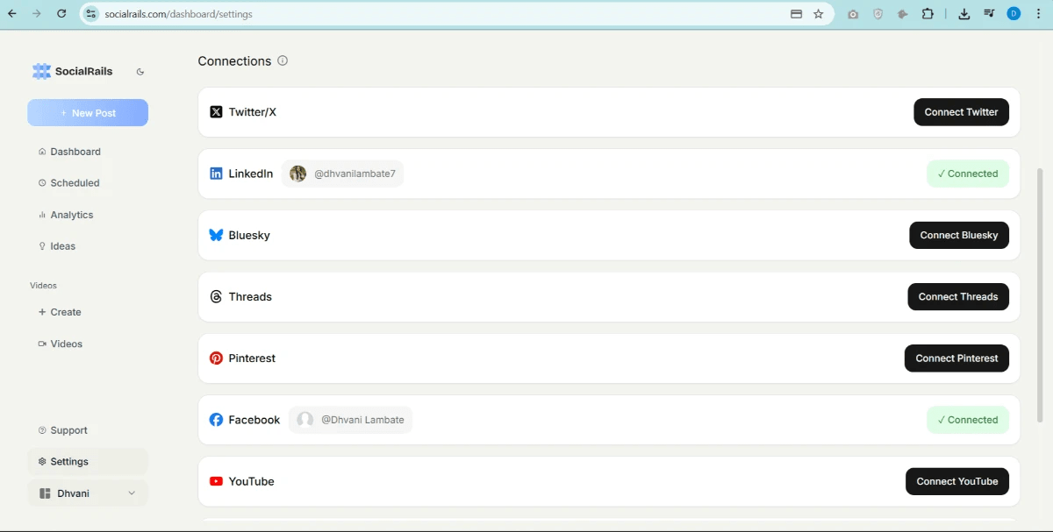Click the Threads platform icon

pos(216,296)
